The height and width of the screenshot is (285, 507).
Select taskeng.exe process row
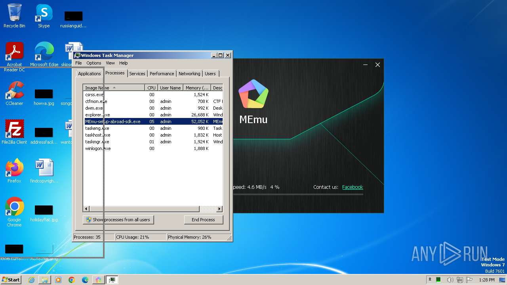tap(153, 128)
